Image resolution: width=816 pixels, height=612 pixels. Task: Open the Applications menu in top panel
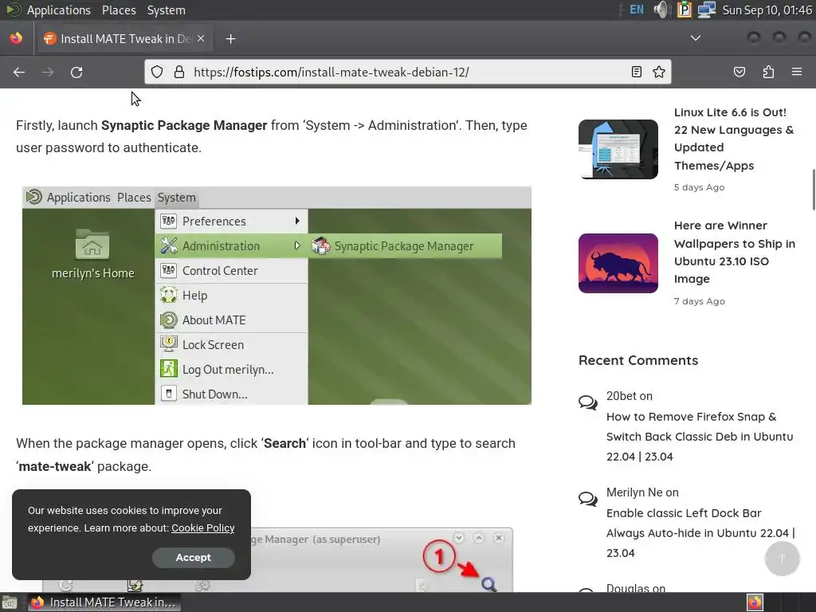point(59,10)
